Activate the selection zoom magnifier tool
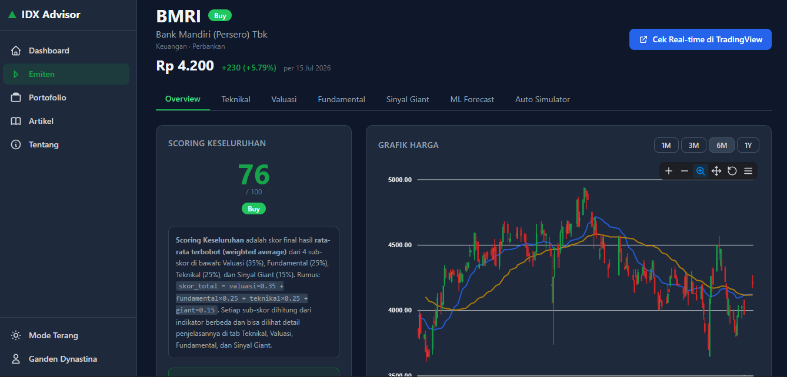Viewport: 787px width, 377px height. (701, 171)
